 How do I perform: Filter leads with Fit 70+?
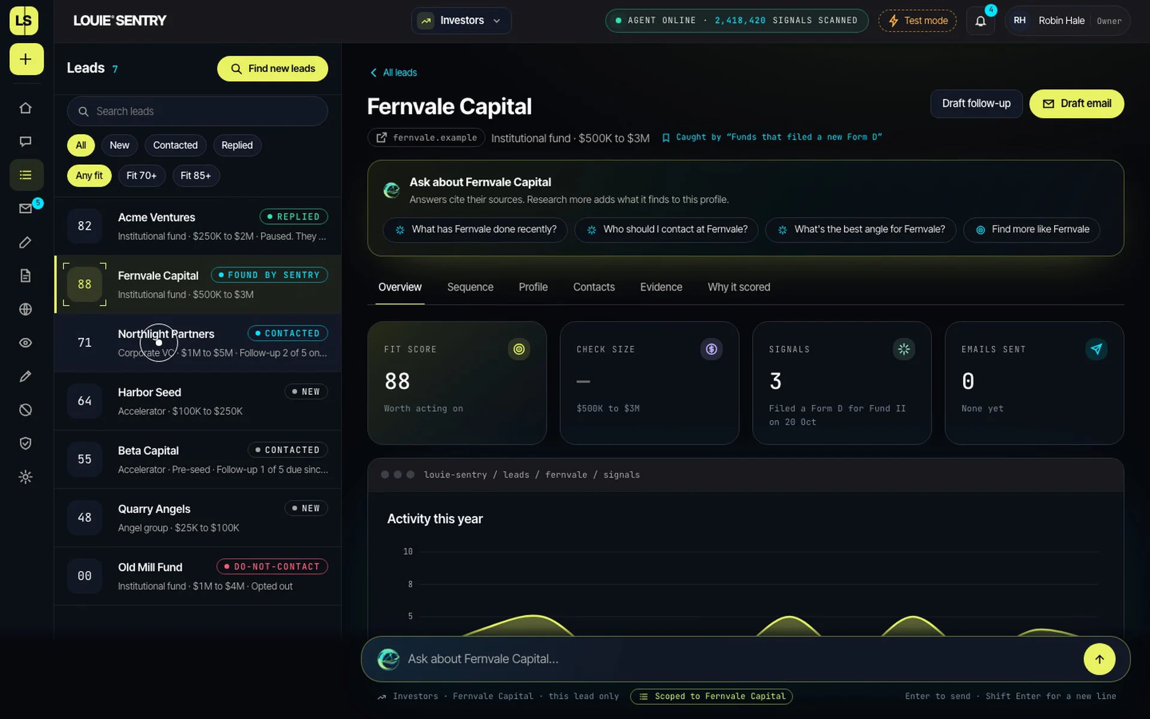point(141,176)
